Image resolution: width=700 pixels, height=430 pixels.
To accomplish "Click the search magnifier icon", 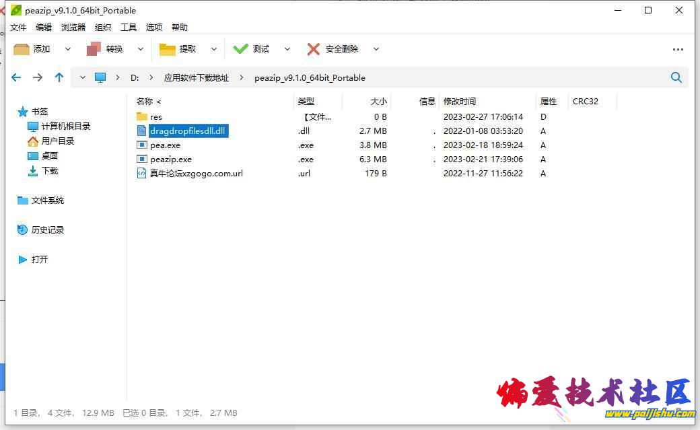I will [676, 77].
